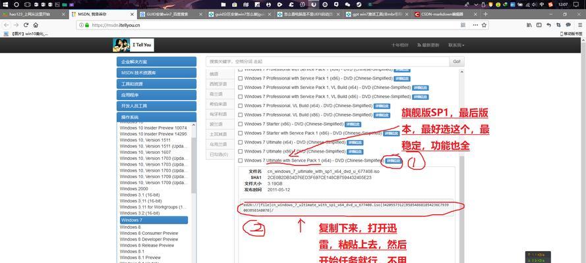
Task: Switch to GUID安装win7 百度搜索 tab
Action: pyautogui.click(x=171, y=14)
